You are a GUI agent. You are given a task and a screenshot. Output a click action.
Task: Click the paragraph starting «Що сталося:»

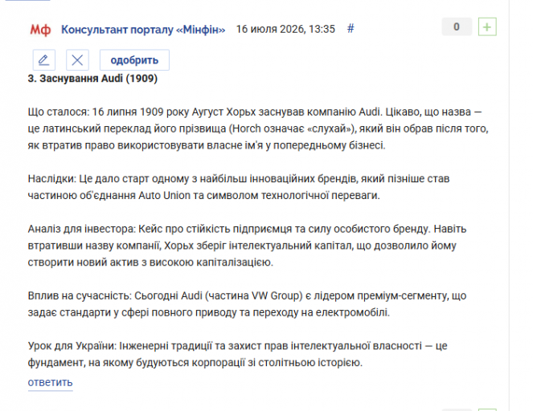point(258,128)
